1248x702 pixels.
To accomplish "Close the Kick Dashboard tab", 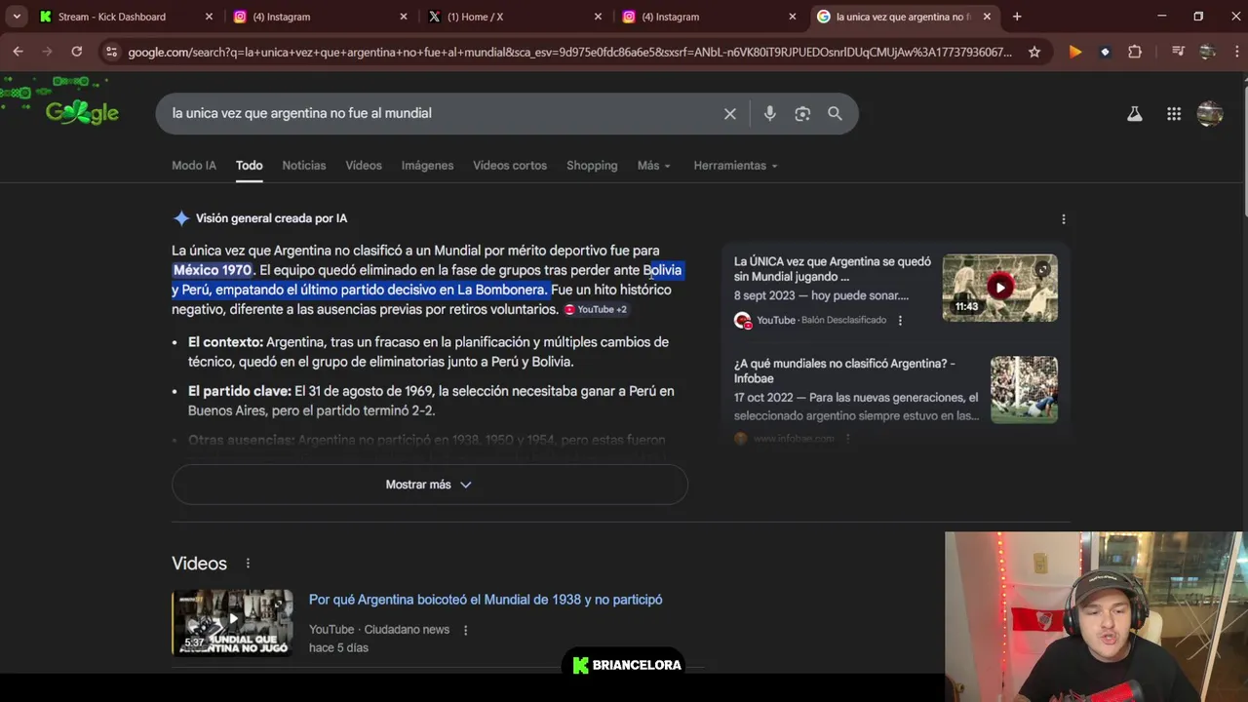I will tap(209, 17).
